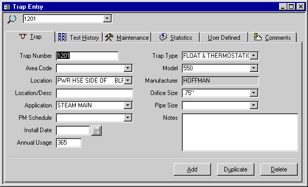Open the Pipe Size dropdown
308x187 pixels.
click(254, 105)
